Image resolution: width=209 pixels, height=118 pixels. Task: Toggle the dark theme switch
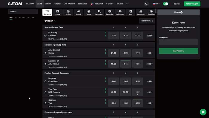pos(165,4)
